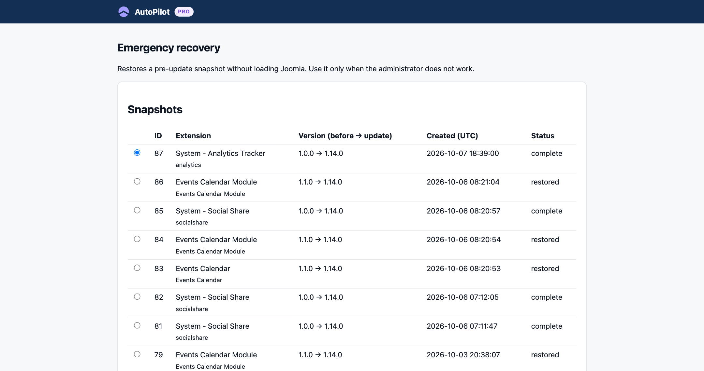
Task: Click the 'analytics' element label
Action: [188, 165]
